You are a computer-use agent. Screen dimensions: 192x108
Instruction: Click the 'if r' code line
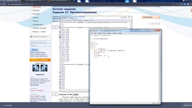coord(95,57)
